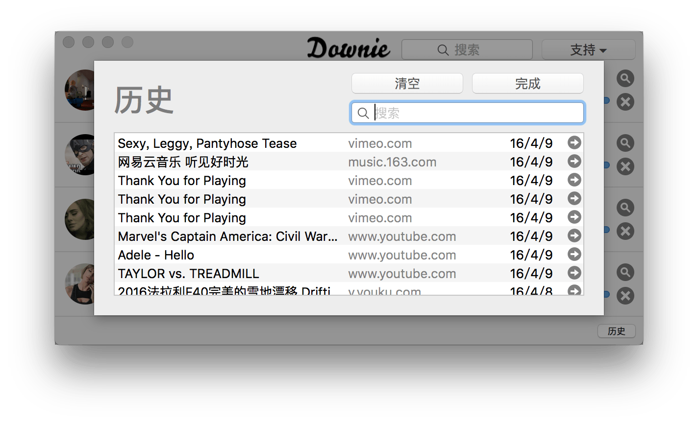Screen dimensions: 698x423
Task: Reveal fourth download via magnifier icon
Action: click(x=625, y=272)
